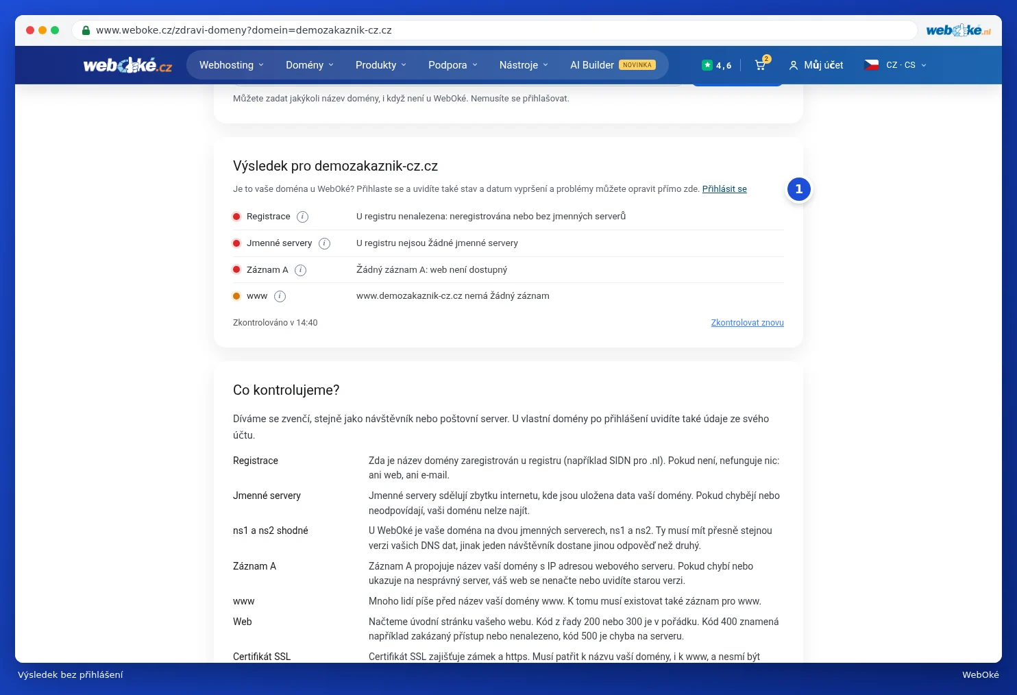Click red status dot of Registrace
Screen dimensions: 1017x695
pos(236,217)
